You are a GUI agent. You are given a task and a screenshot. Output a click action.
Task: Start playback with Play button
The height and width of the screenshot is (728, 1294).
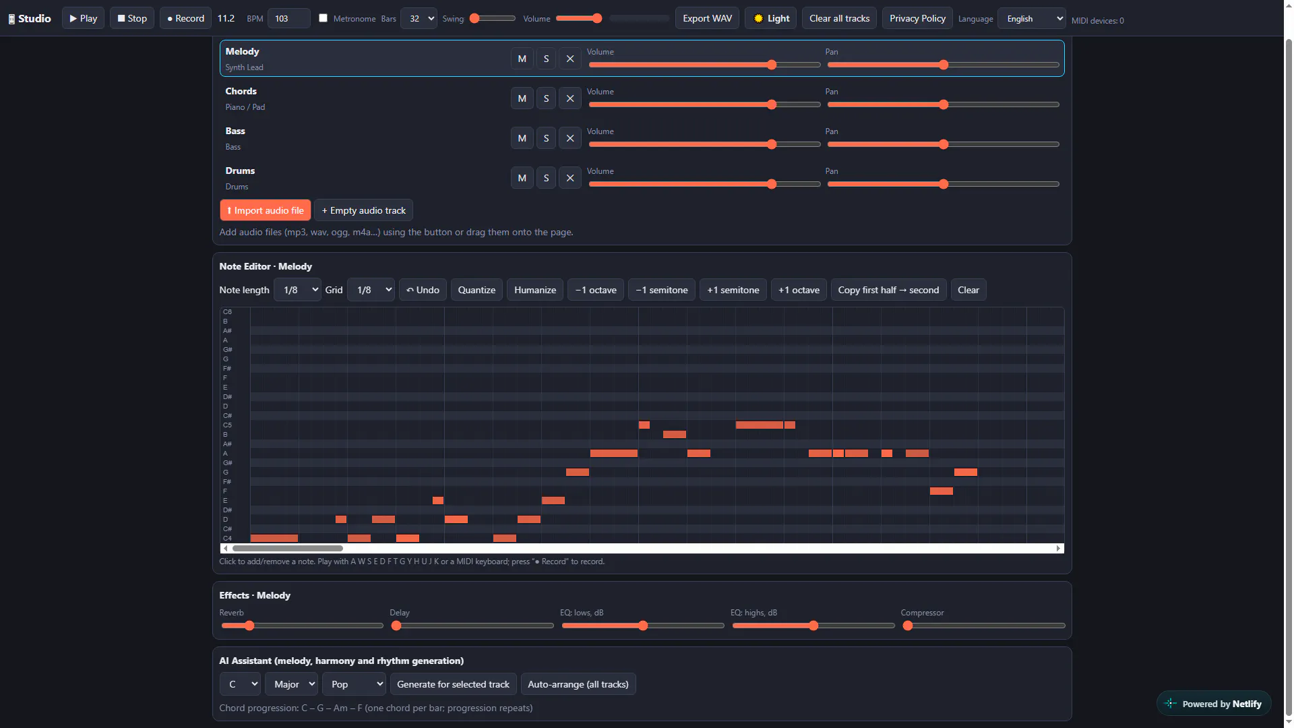(83, 18)
